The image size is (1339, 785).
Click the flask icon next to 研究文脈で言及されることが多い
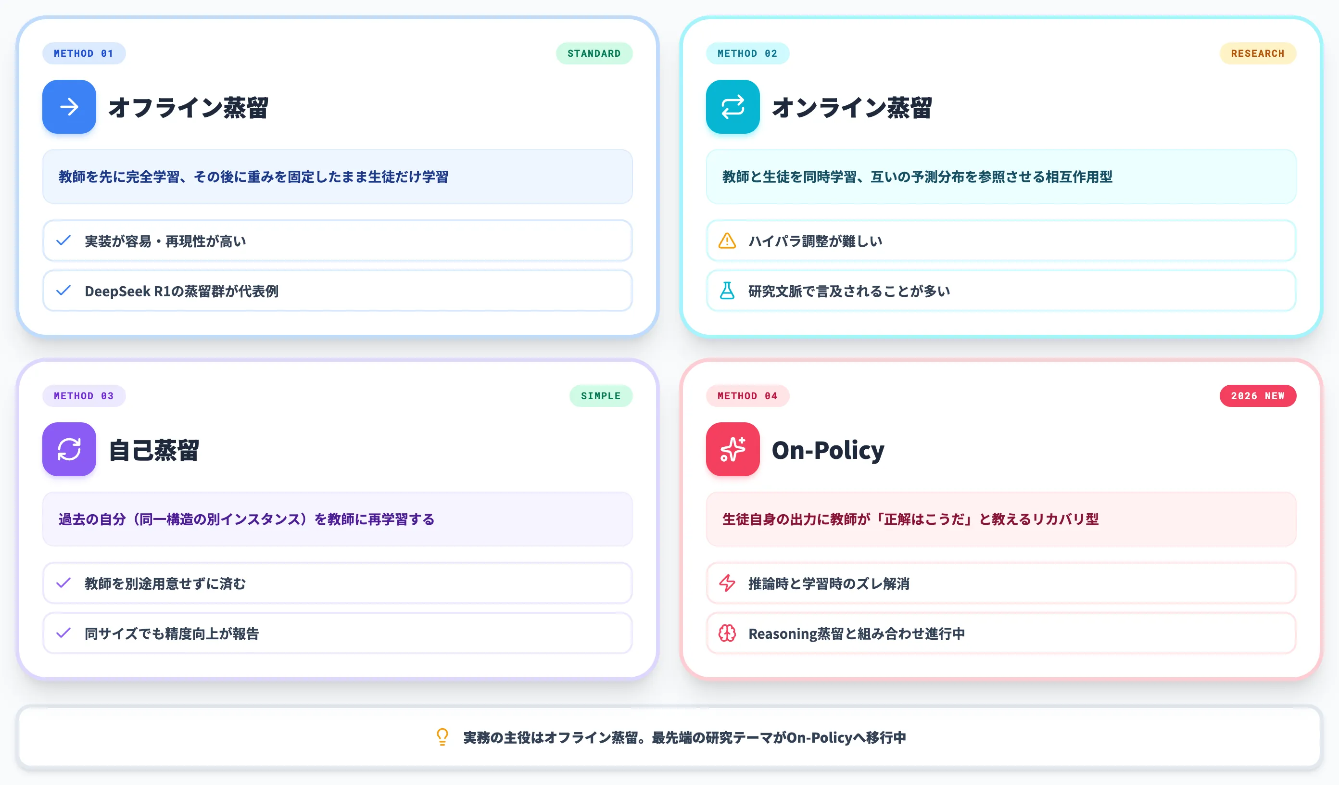727,291
